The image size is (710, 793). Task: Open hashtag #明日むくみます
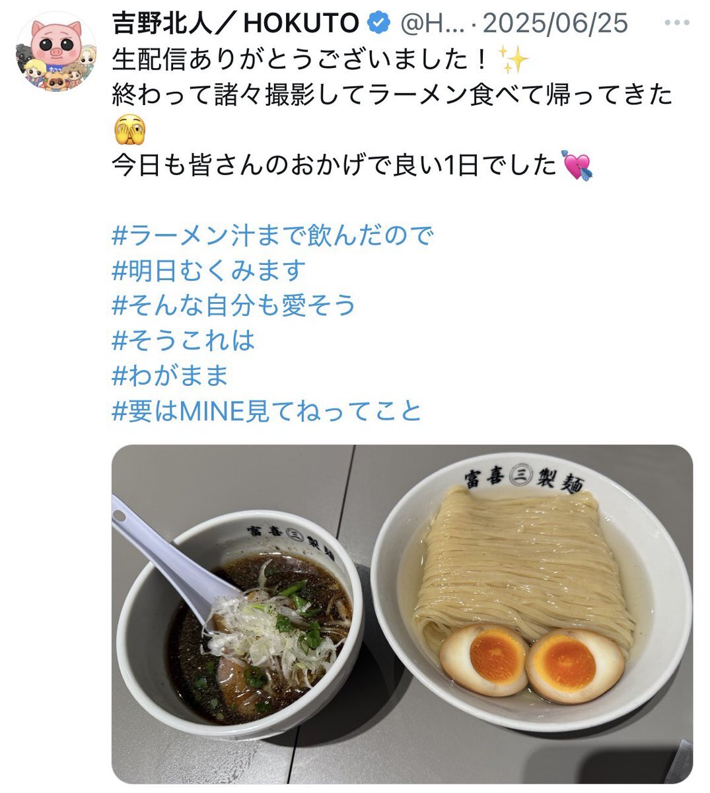click(x=209, y=270)
